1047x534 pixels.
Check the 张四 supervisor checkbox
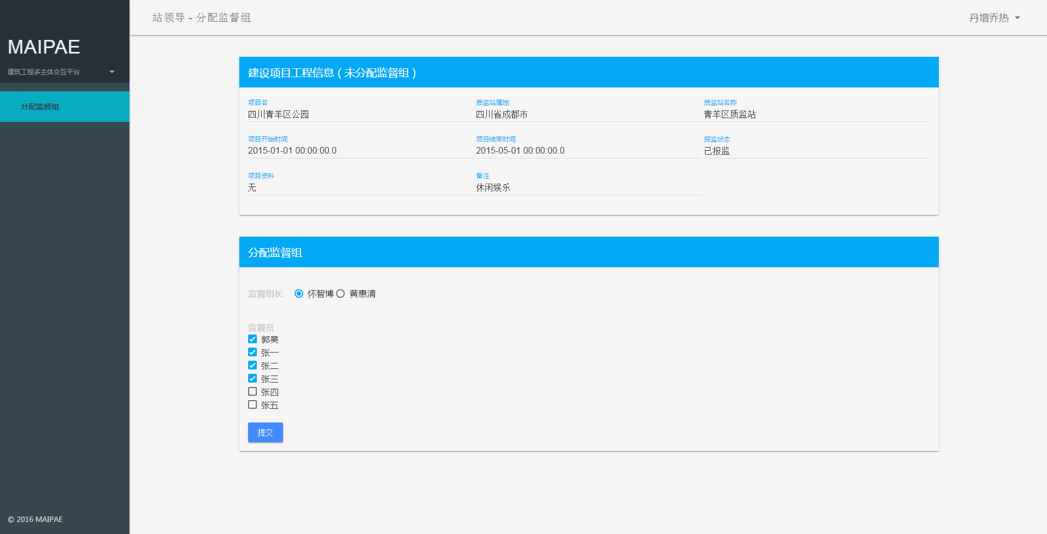[252, 392]
